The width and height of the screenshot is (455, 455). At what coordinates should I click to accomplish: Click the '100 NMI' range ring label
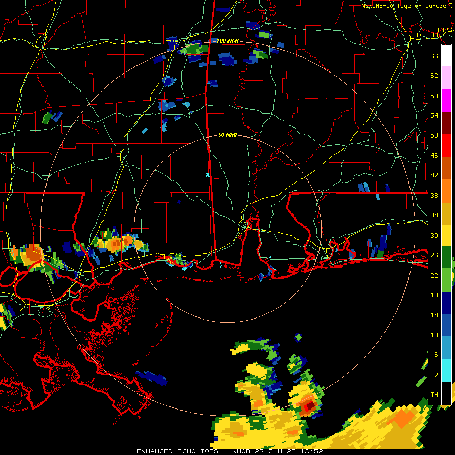click(x=227, y=41)
